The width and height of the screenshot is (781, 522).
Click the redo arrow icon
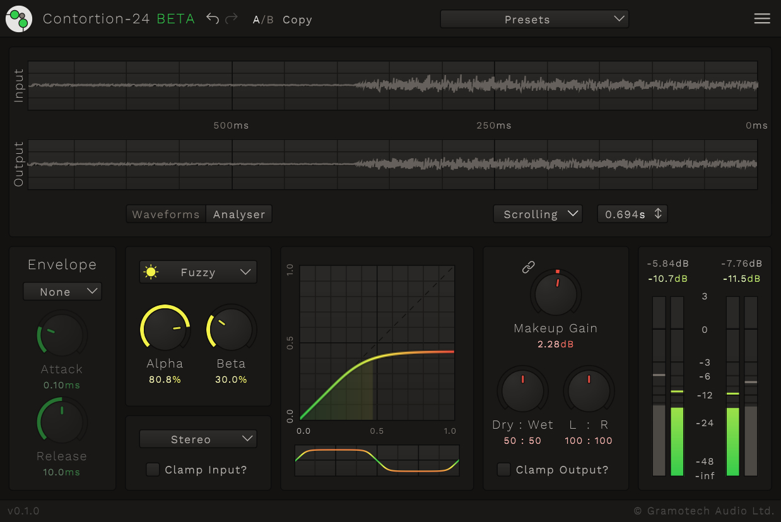click(232, 19)
